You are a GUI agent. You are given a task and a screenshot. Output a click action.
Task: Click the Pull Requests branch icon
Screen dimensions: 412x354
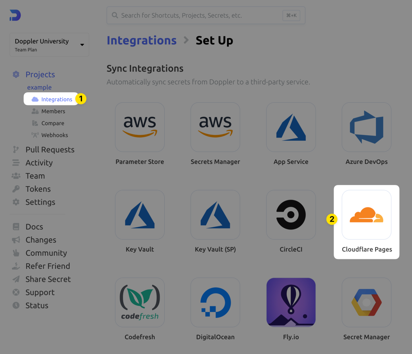pyautogui.click(x=16, y=150)
